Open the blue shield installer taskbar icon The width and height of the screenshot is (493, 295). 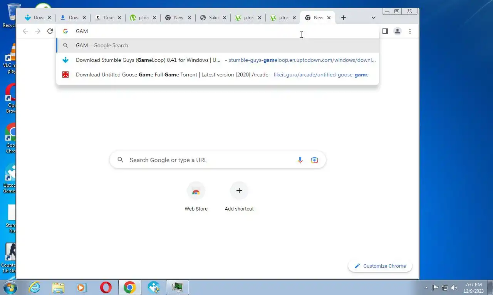click(153, 287)
